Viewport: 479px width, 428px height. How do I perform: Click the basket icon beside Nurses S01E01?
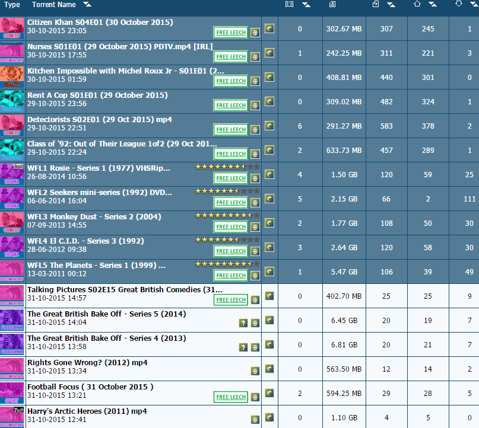click(255, 57)
